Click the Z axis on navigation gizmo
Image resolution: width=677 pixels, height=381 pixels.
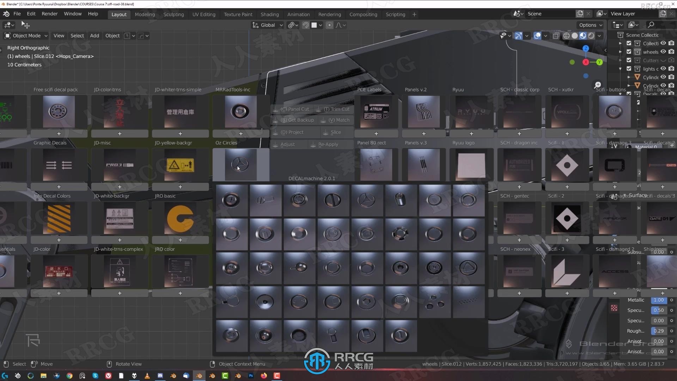(x=586, y=48)
